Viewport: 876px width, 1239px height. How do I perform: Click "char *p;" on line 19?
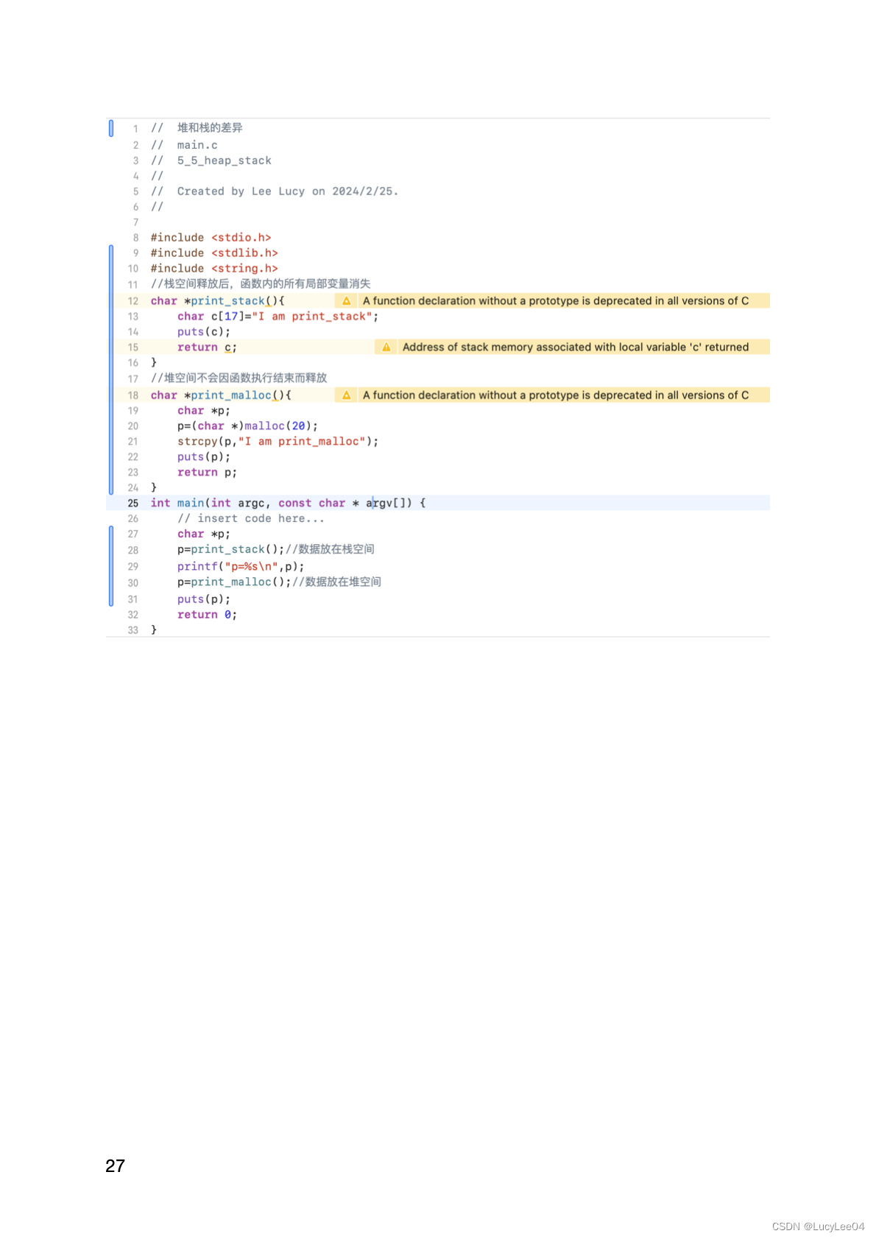pos(204,411)
